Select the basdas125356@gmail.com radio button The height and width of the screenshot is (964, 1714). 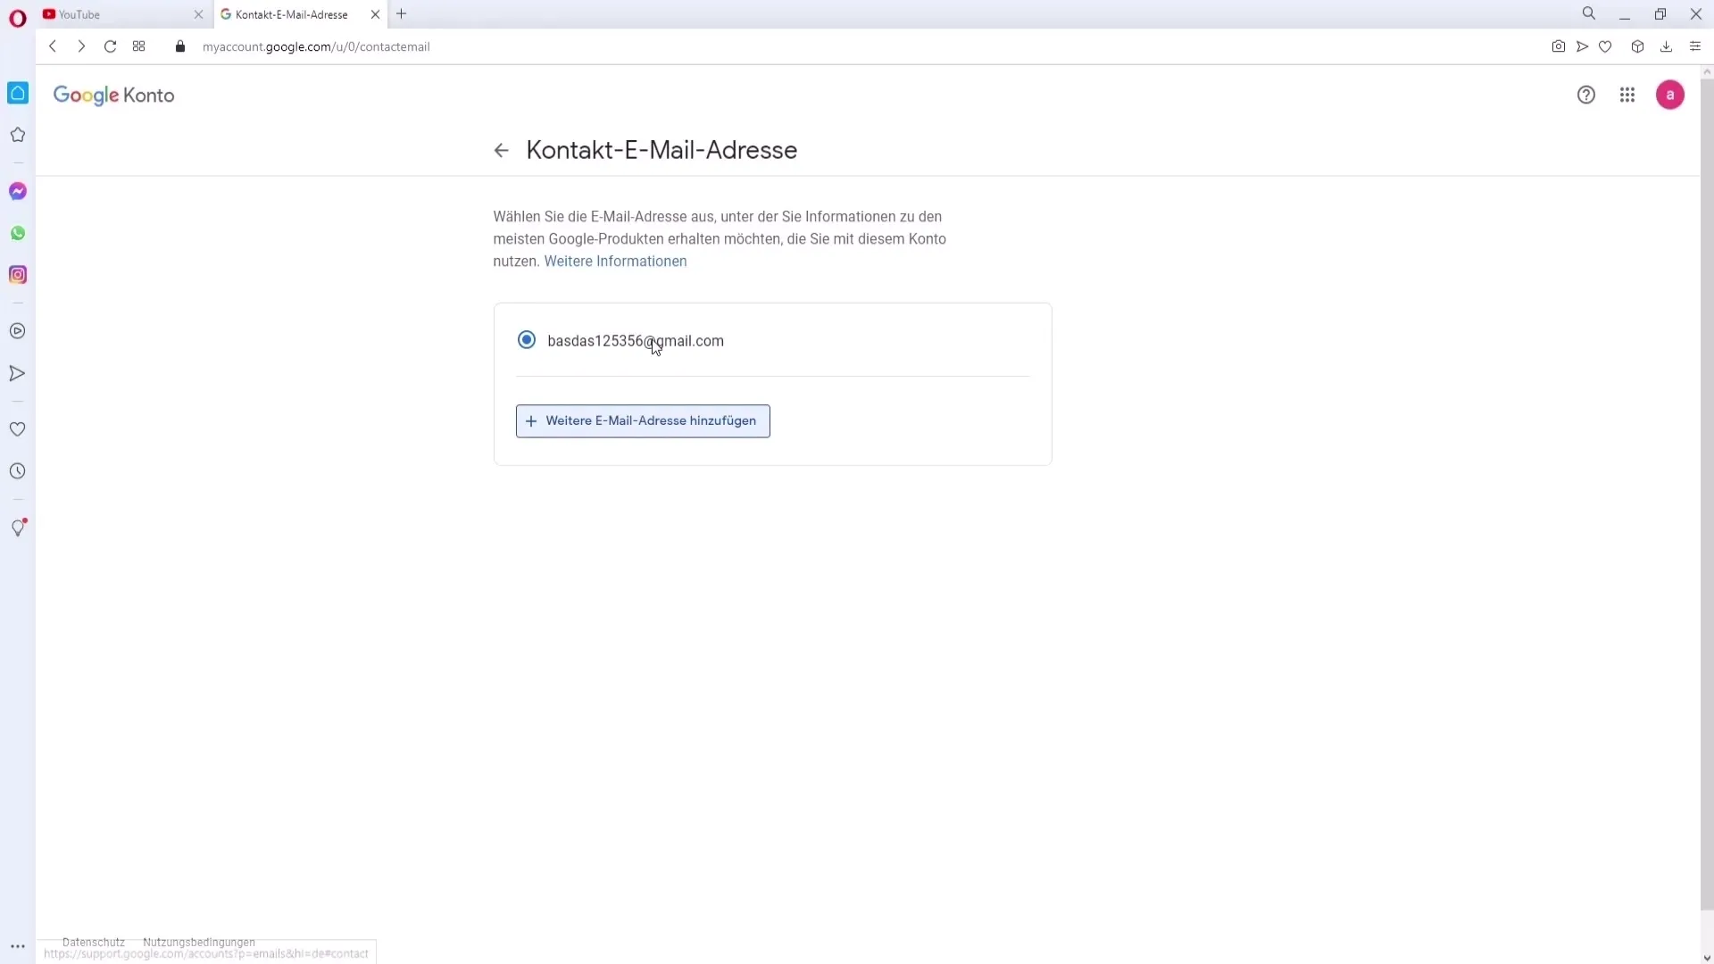(526, 340)
